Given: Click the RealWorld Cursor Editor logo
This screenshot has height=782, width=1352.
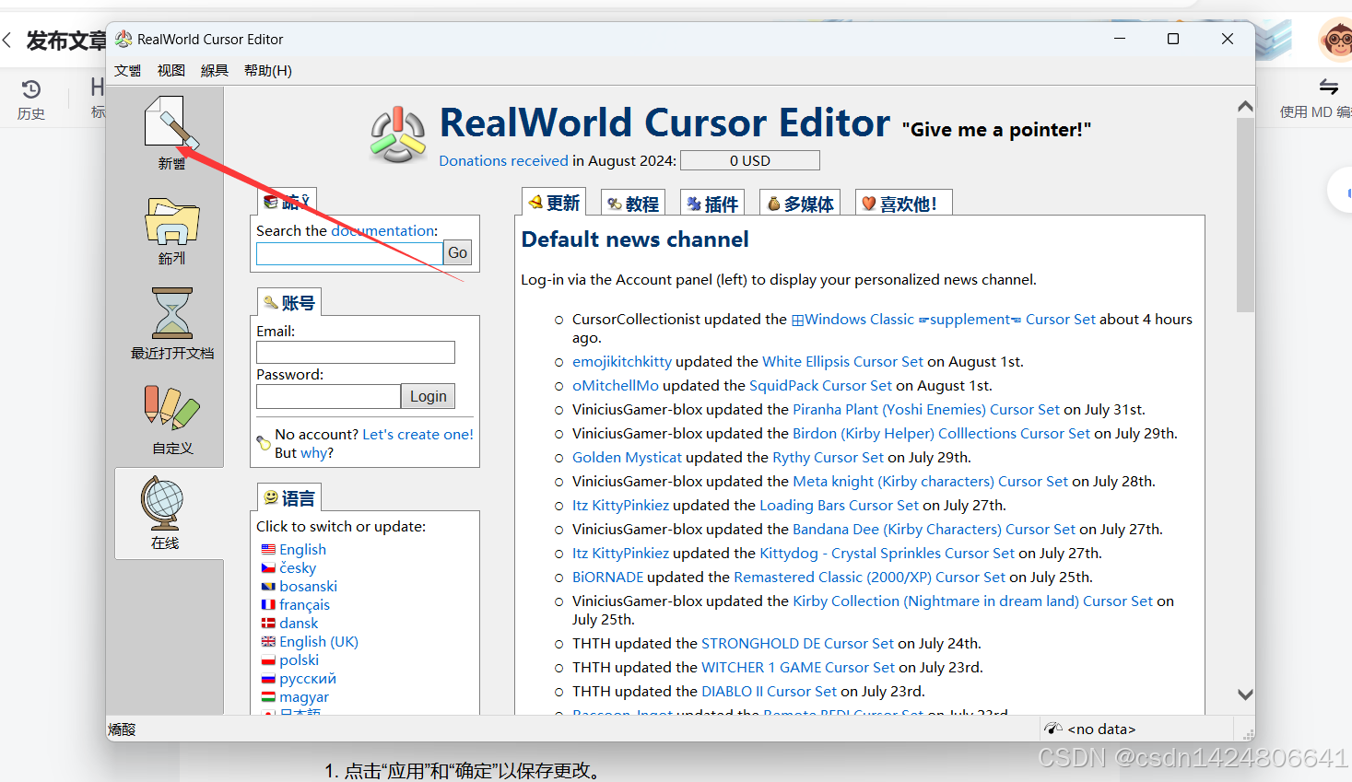Looking at the screenshot, I should [398, 135].
